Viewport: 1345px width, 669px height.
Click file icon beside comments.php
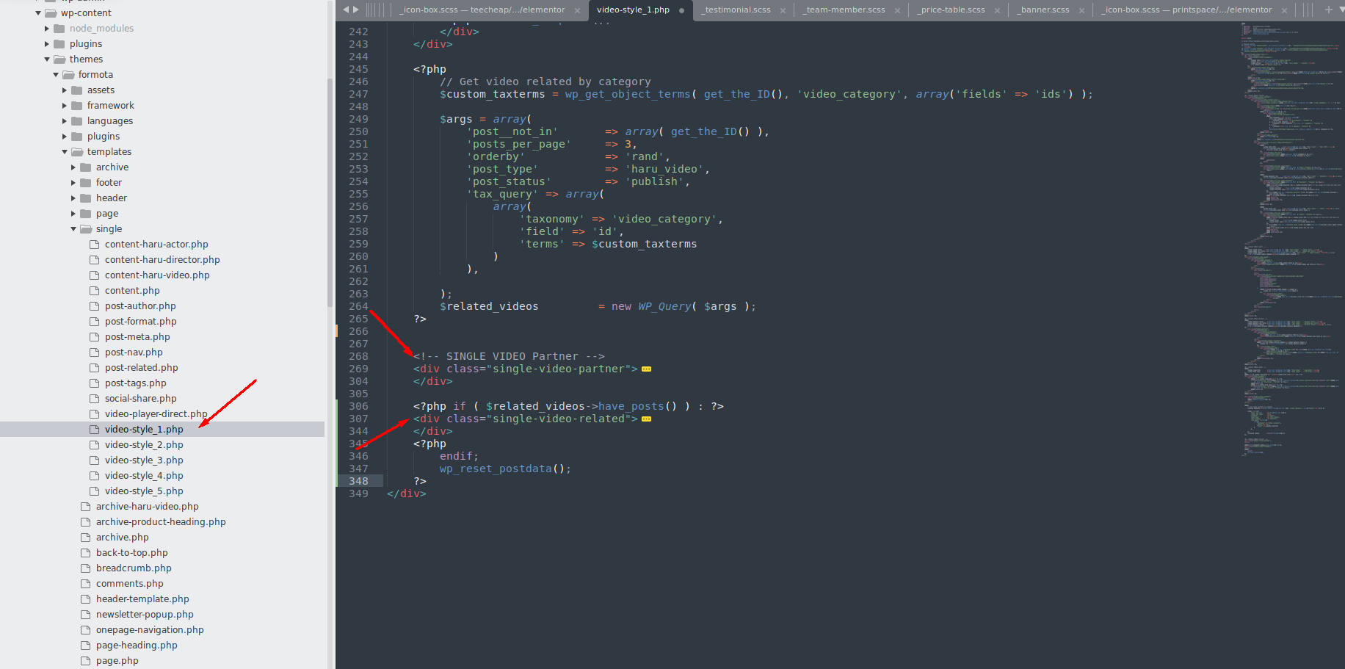85,584
